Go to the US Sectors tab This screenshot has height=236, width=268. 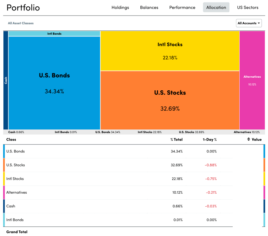248,7
